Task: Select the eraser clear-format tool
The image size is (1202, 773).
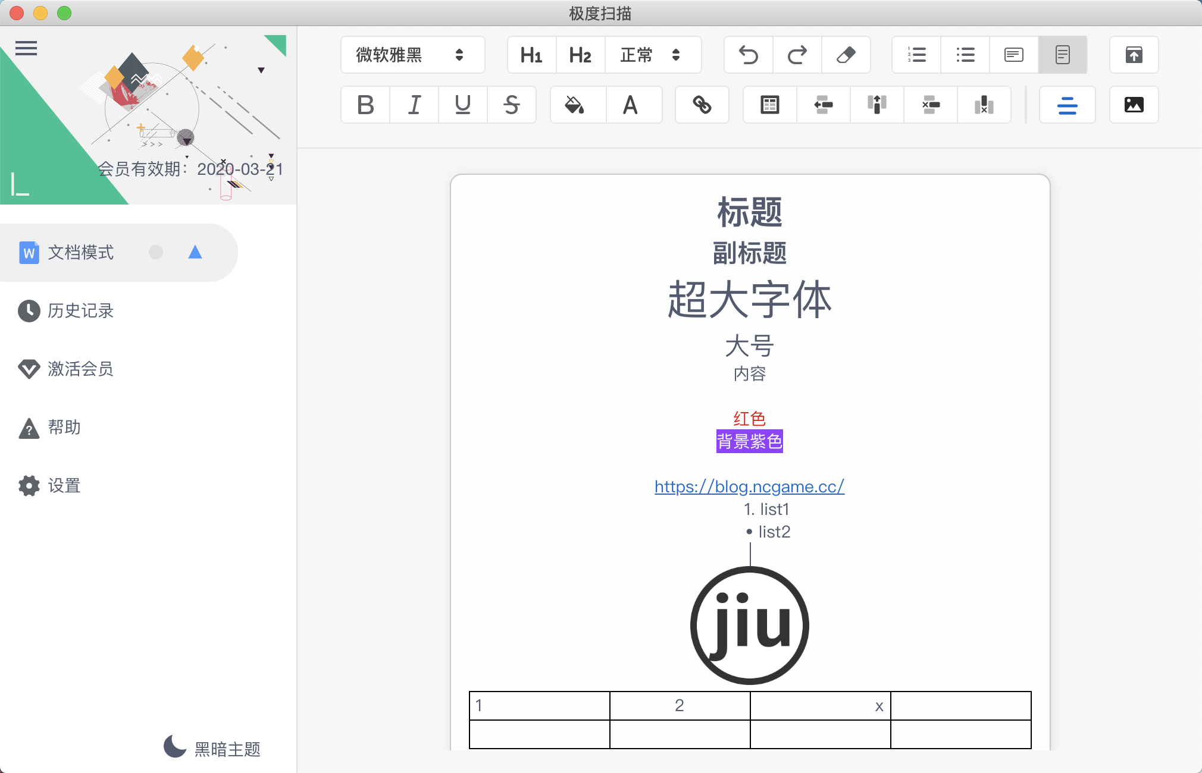Action: pos(846,55)
